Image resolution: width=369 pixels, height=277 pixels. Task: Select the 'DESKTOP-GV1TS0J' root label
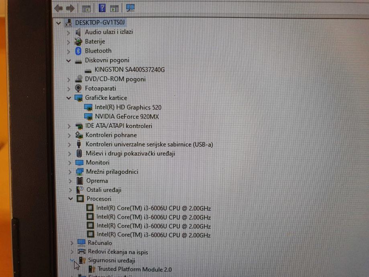click(100, 22)
